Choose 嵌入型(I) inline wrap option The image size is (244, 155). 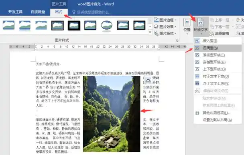coord(218,41)
